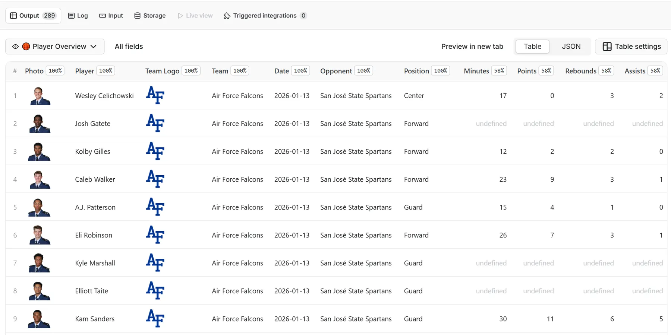
Task: Click Wesley Celichowski's player photo
Action: click(40, 95)
